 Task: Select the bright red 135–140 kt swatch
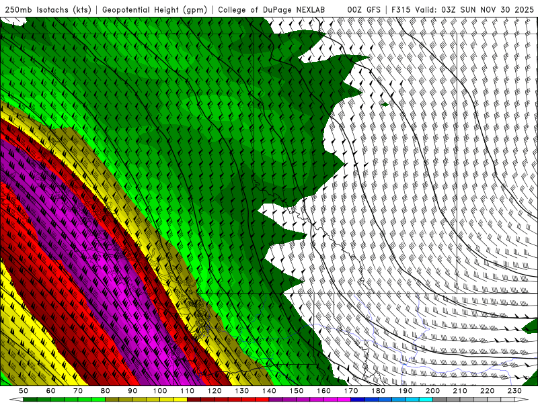[x=262, y=399]
